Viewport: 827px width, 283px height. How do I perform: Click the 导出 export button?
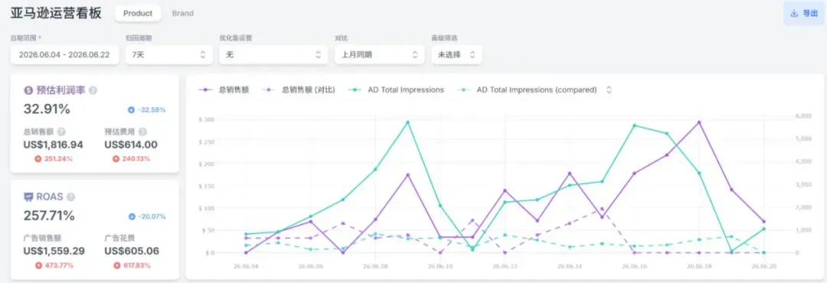click(804, 13)
